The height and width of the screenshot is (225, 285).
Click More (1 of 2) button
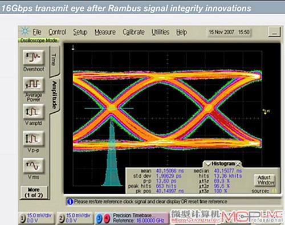[x=34, y=193]
